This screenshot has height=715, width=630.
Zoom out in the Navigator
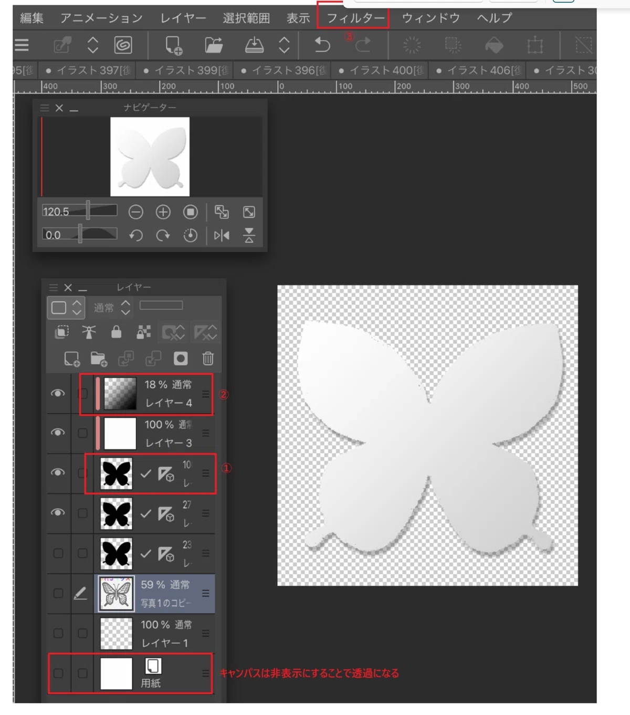point(136,212)
